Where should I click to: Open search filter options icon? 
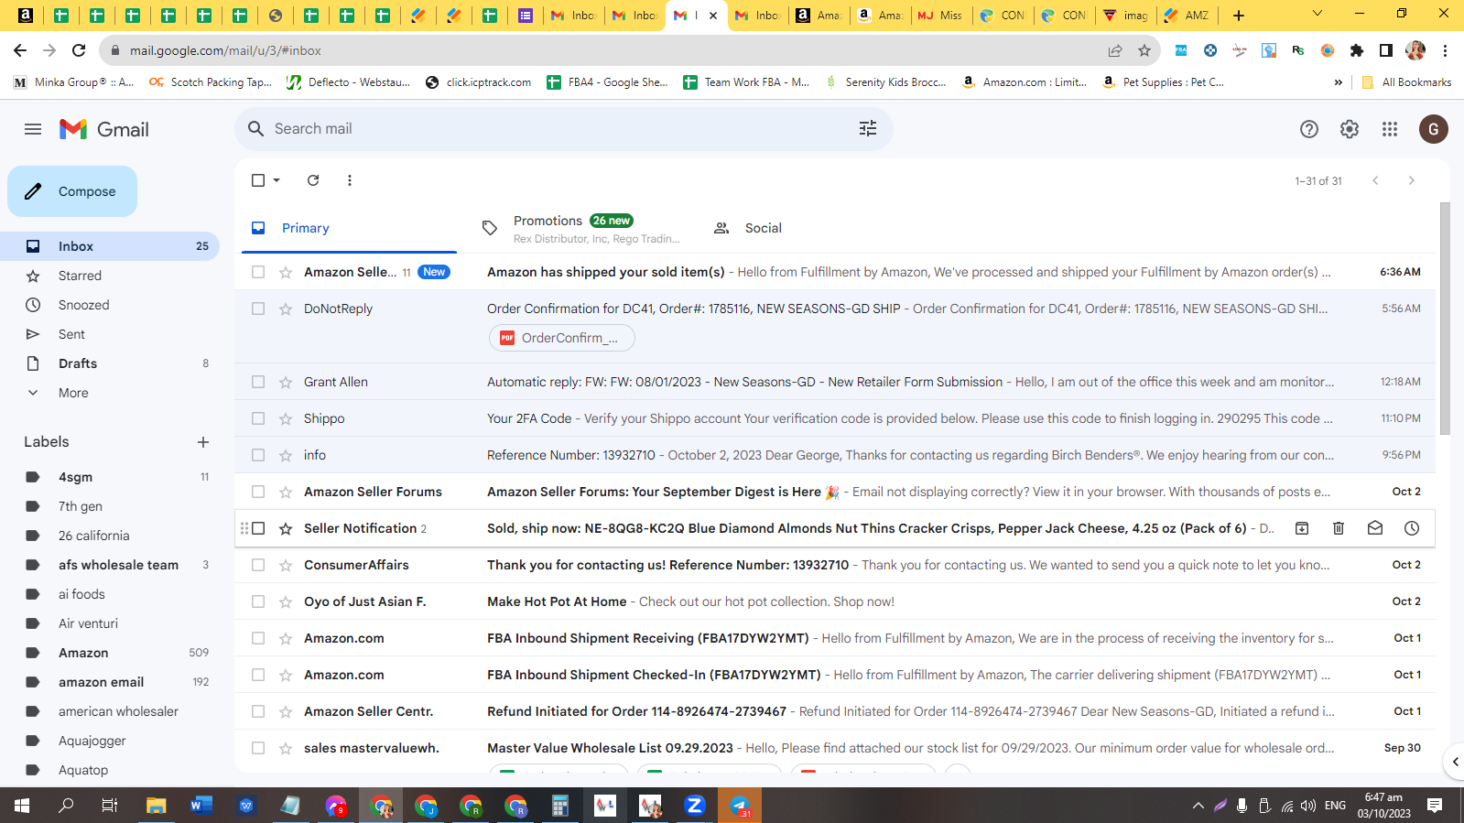(x=868, y=129)
